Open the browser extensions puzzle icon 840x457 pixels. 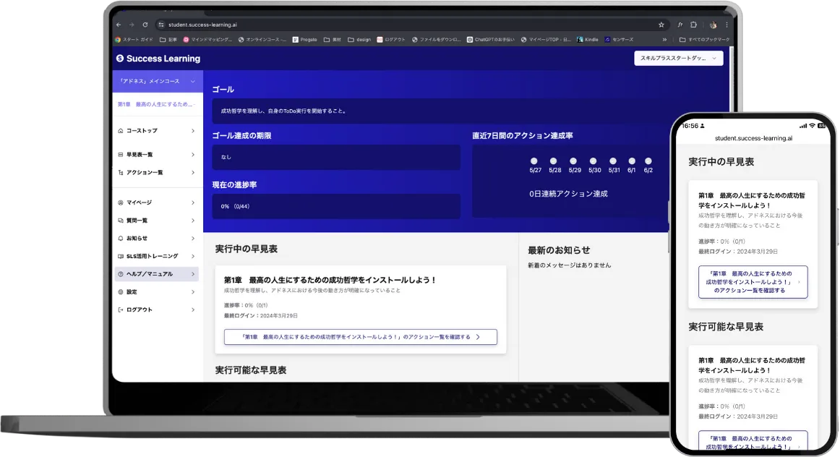click(694, 24)
